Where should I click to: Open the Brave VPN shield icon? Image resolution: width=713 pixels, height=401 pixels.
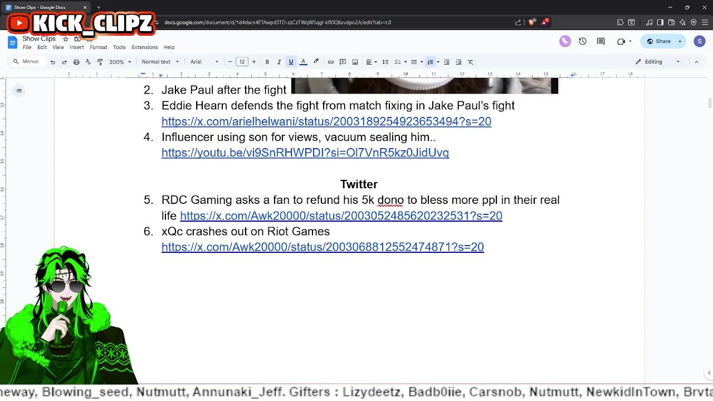(x=694, y=22)
